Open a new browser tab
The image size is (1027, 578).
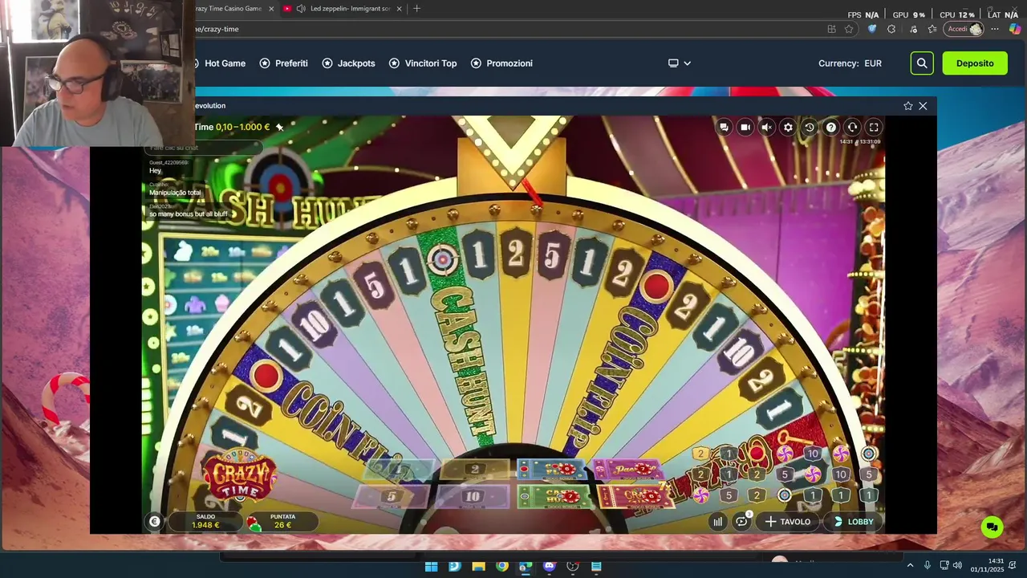(416, 9)
